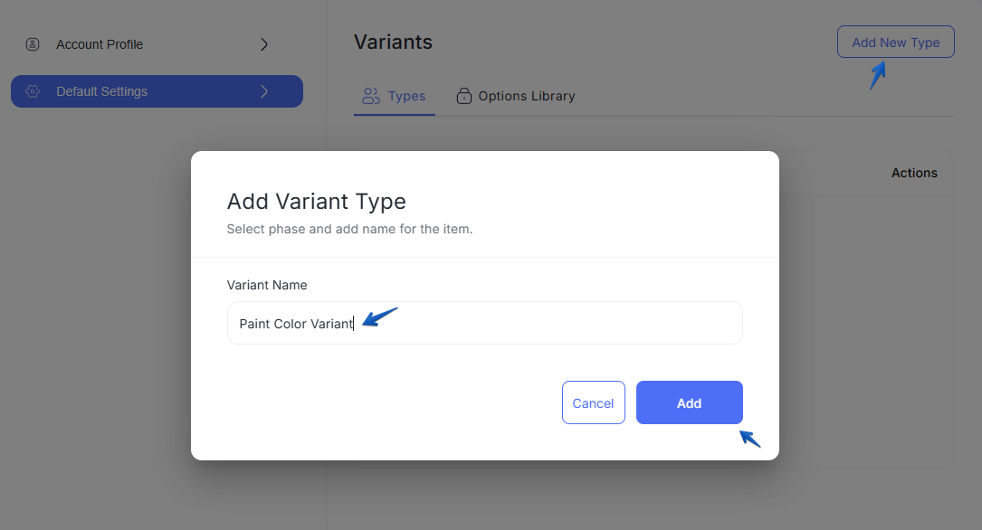Expand Default Settings using its chevron arrow
The image size is (982, 530).
[264, 91]
